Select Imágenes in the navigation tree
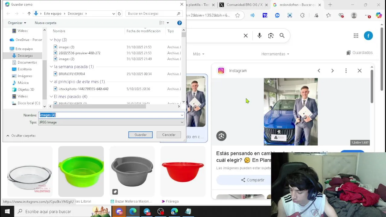The width and height of the screenshot is (386, 217). point(22,76)
